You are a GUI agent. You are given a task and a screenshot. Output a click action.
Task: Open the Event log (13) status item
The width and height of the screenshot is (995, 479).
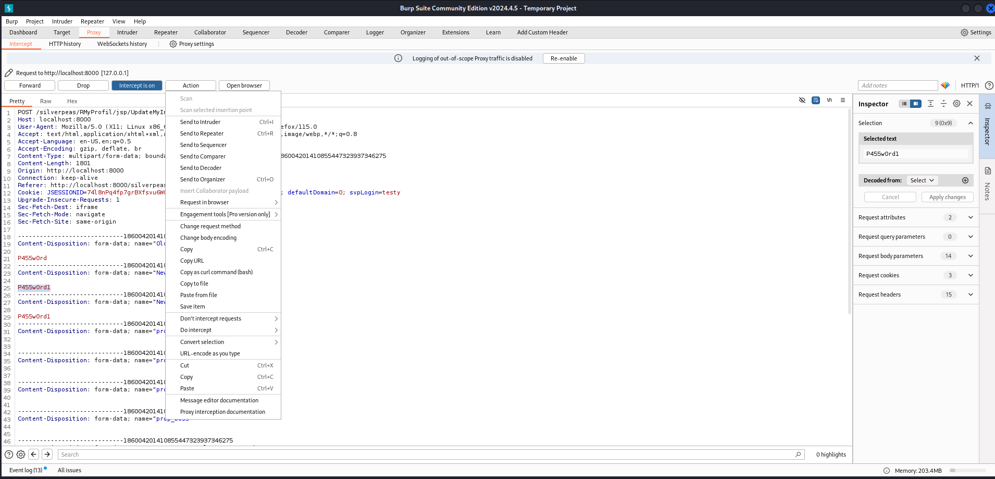tap(26, 470)
